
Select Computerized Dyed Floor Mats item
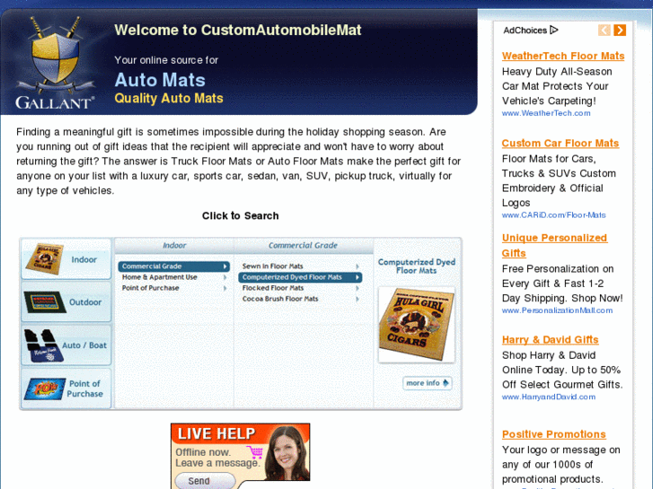[300, 277]
